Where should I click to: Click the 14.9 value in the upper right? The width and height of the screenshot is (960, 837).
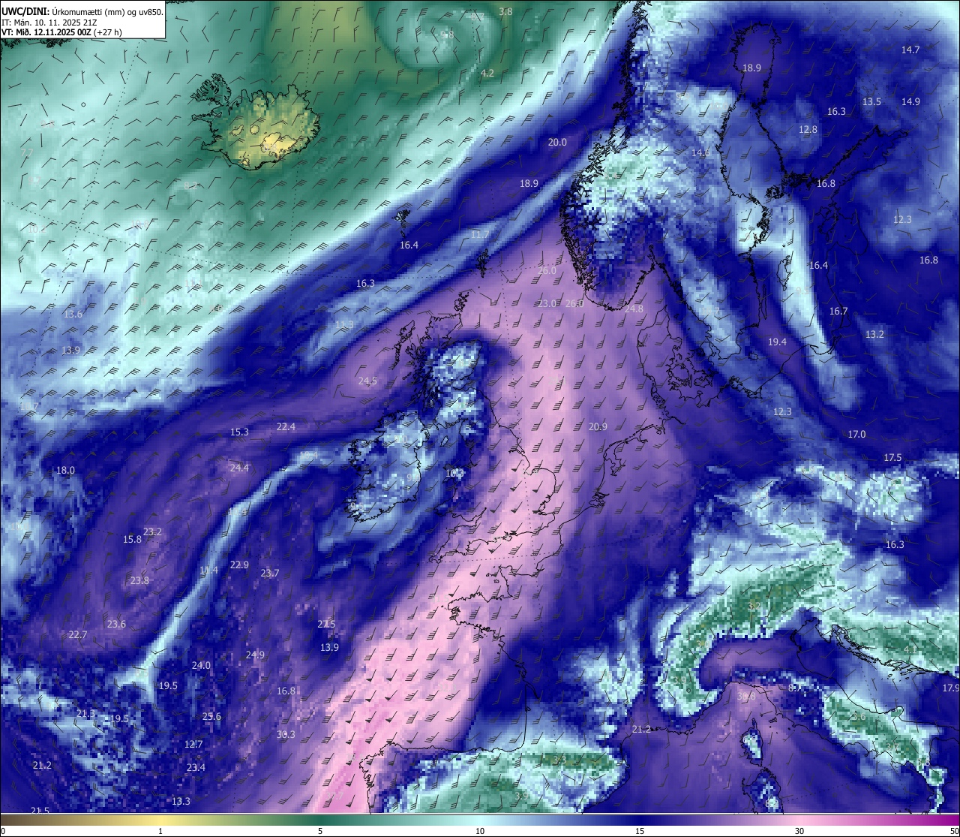[x=910, y=101]
